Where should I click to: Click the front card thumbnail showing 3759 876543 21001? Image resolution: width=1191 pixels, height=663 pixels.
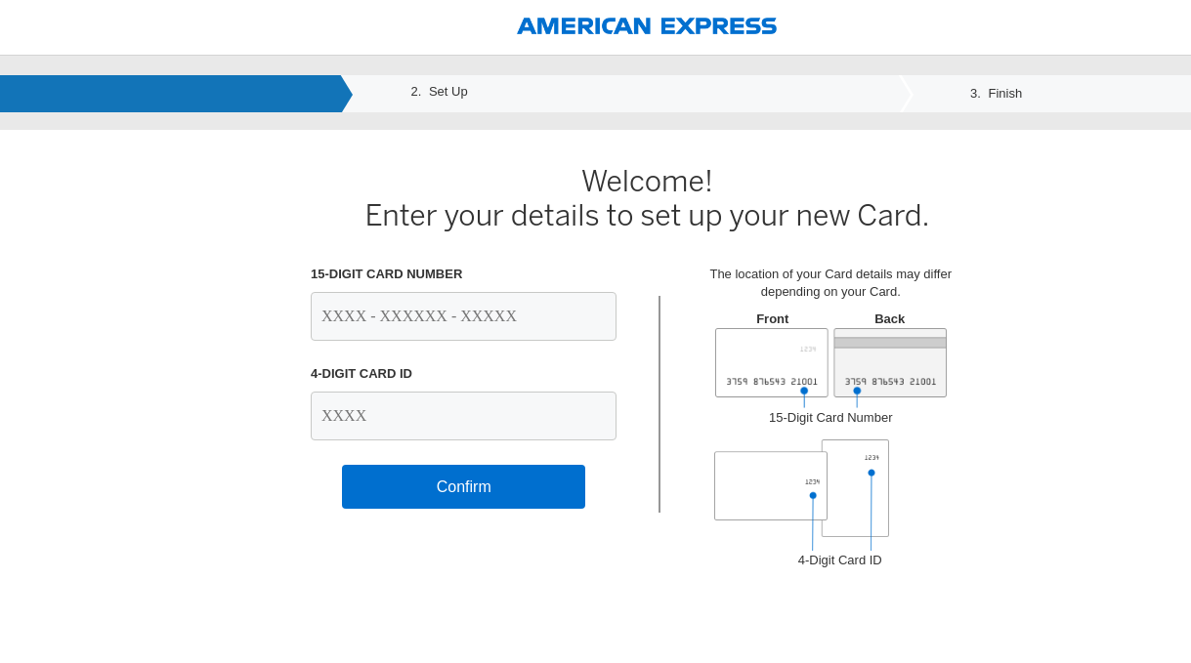(x=771, y=362)
